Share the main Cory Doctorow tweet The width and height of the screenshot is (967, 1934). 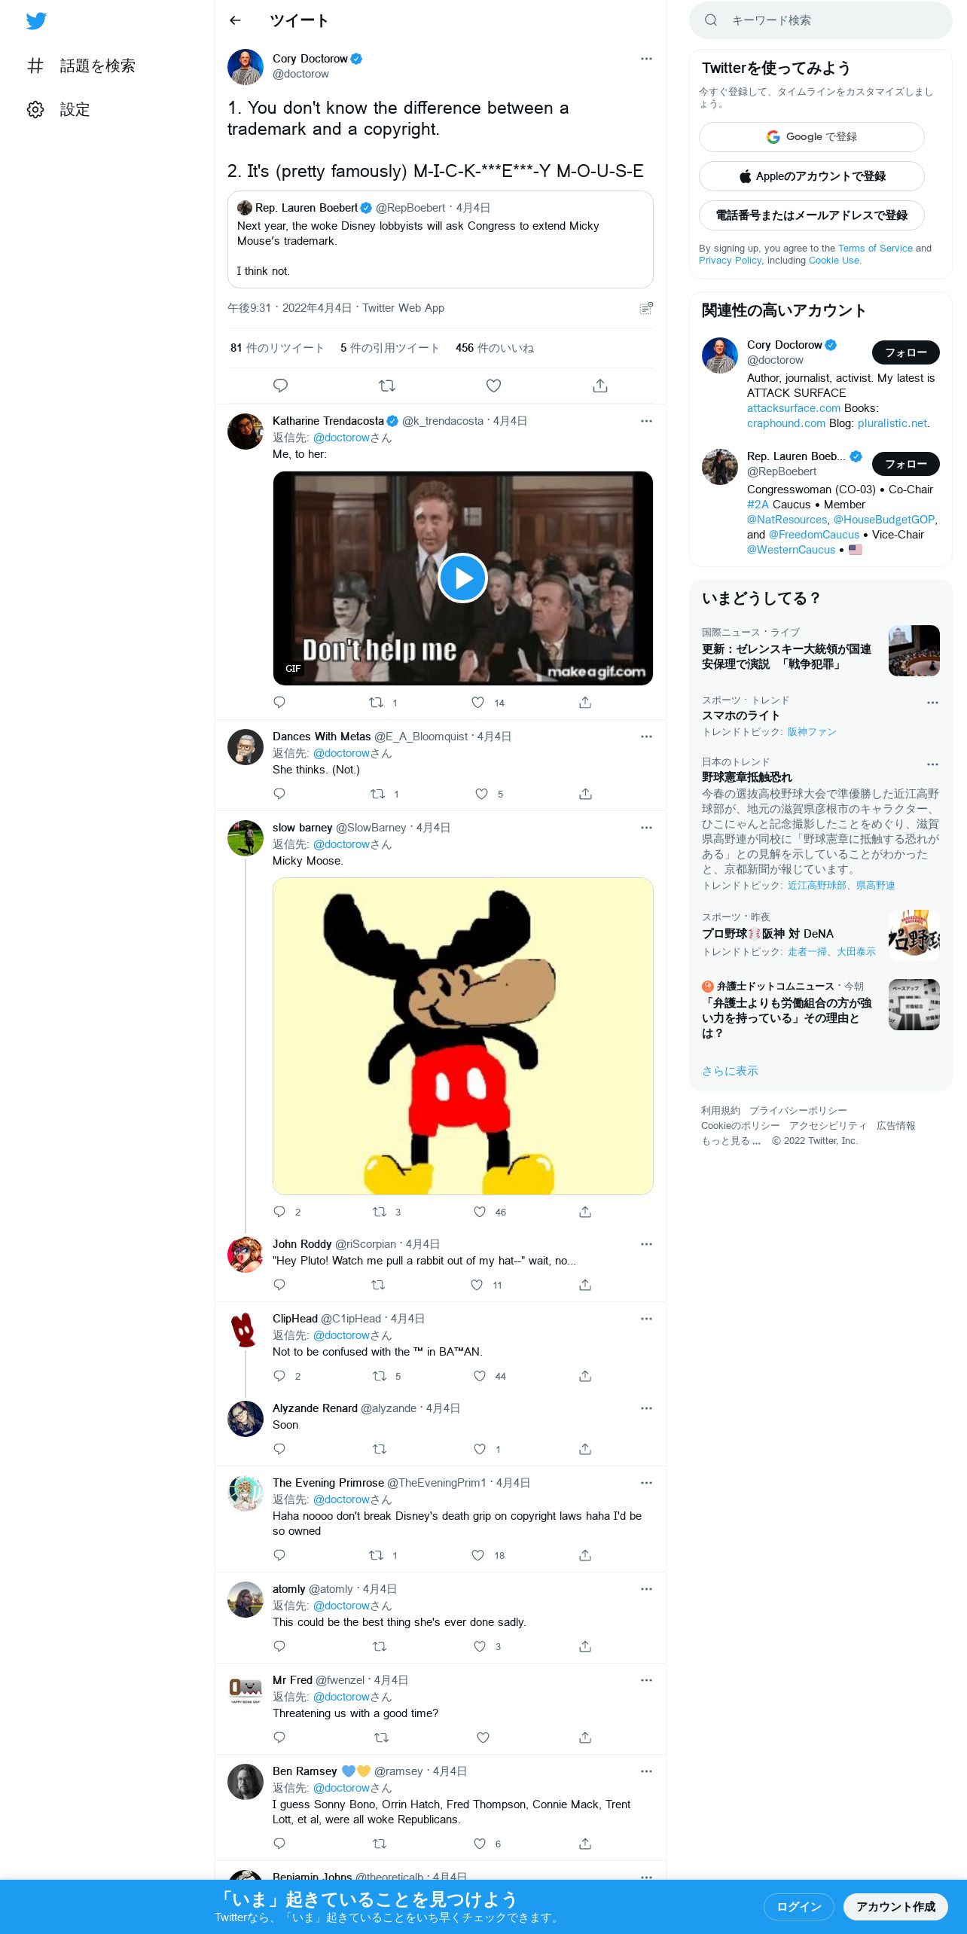600,386
